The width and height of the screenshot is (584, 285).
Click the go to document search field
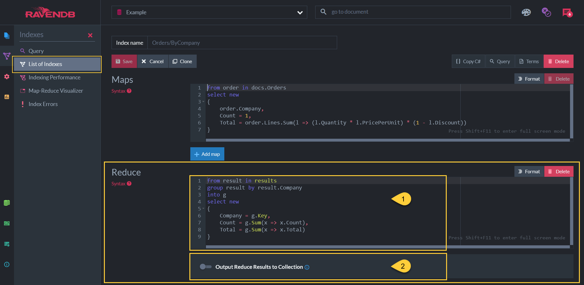point(413,12)
